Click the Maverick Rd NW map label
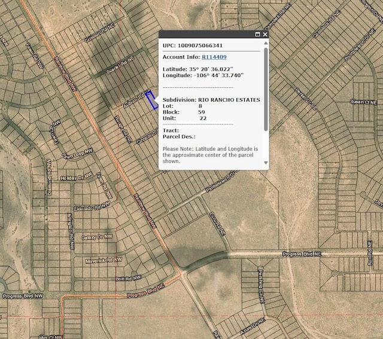The image size is (383, 339). click(x=104, y=261)
